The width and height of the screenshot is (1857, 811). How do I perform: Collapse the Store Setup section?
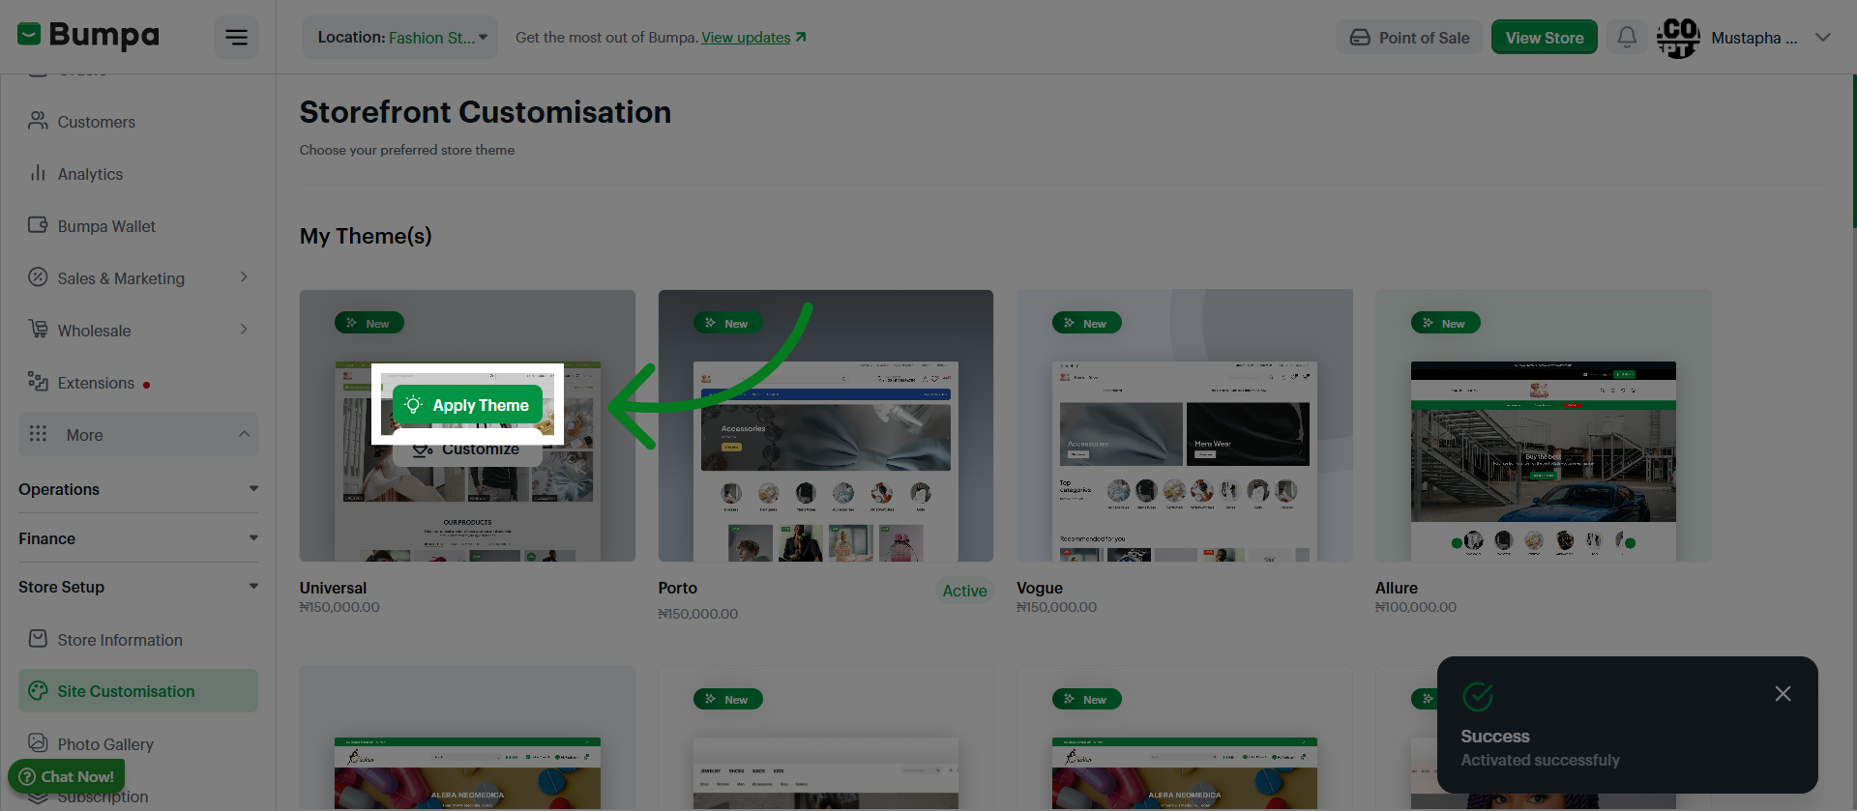click(x=138, y=587)
